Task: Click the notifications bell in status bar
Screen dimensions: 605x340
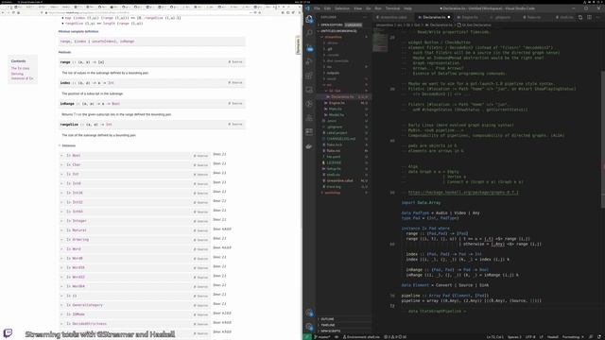Action: click(x=599, y=337)
